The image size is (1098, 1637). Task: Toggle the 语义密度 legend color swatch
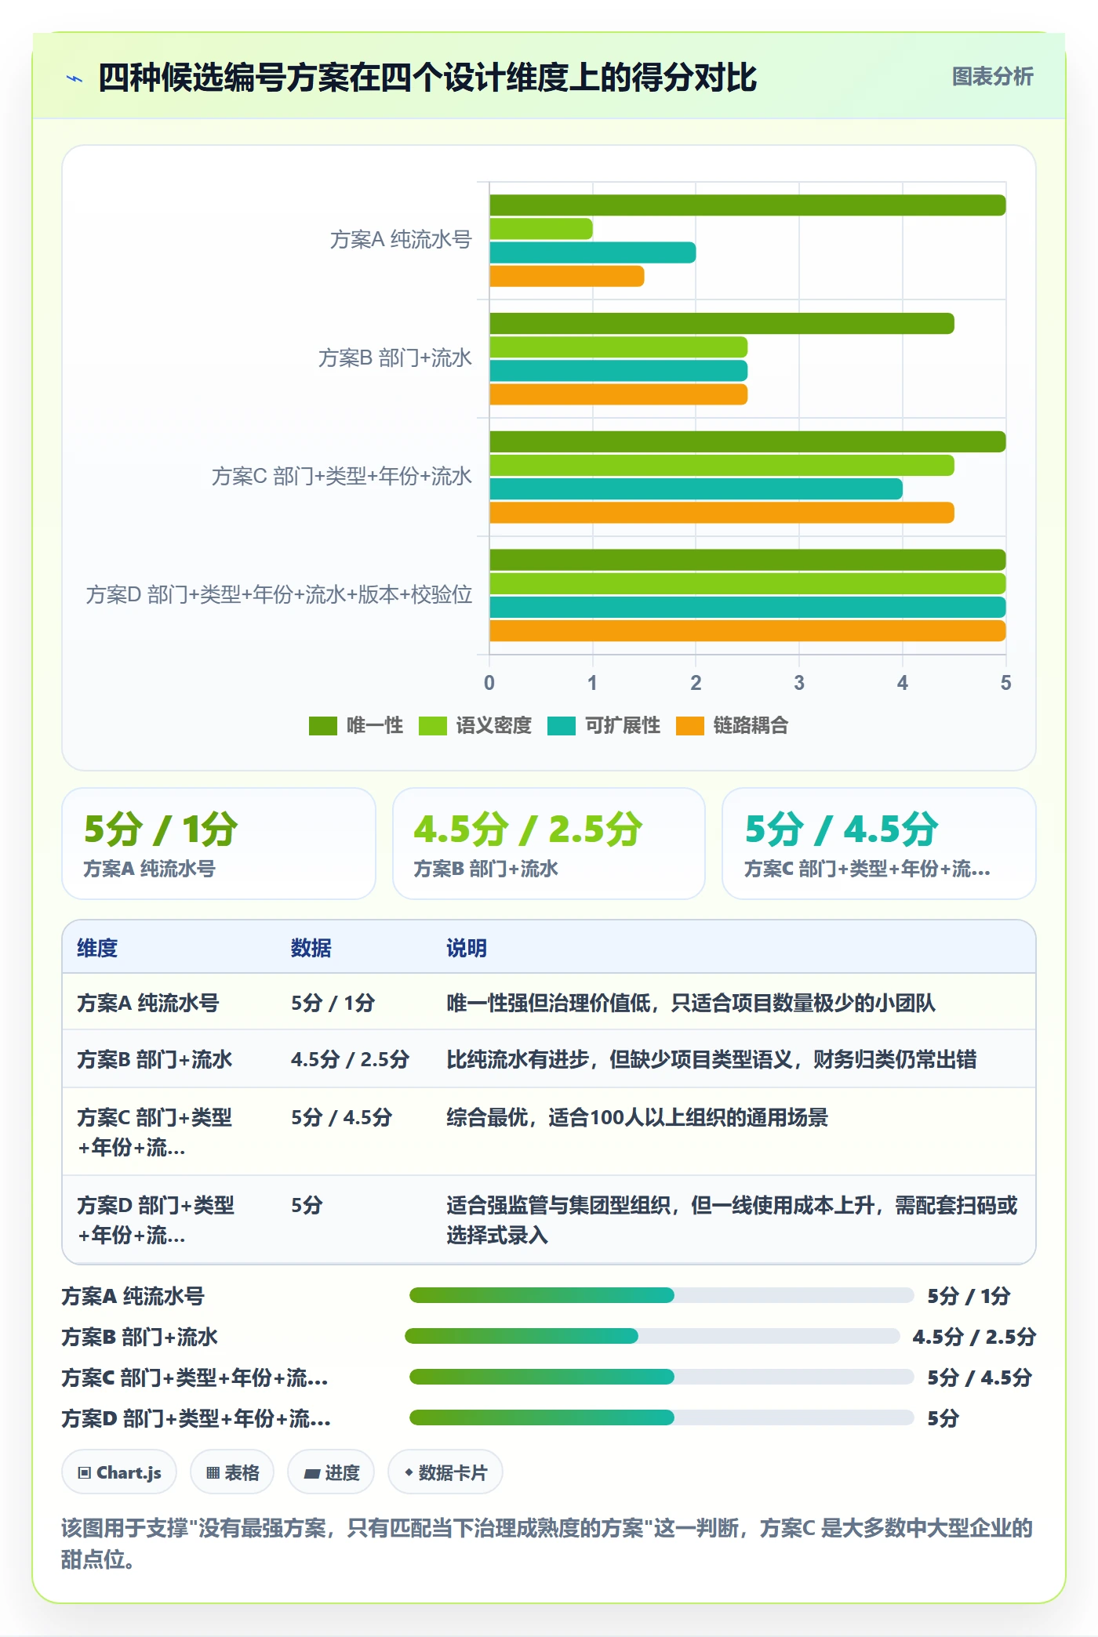[x=432, y=726]
